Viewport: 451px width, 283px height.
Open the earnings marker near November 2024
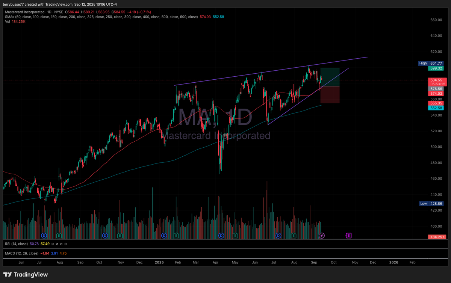[120, 235]
